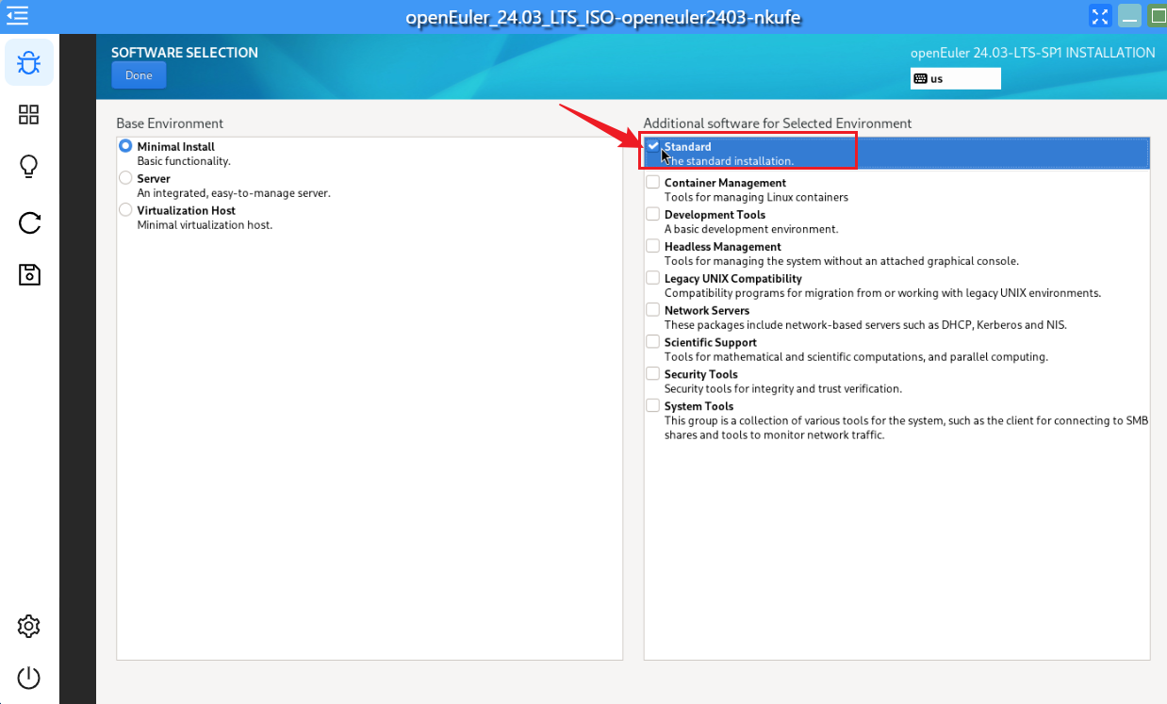Enable System Tools checkbox
Image resolution: width=1167 pixels, height=704 pixels.
tap(652, 406)
